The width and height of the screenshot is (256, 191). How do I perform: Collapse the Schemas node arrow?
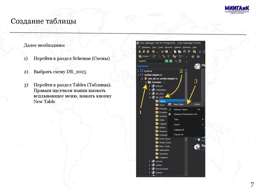click(146, 82)
